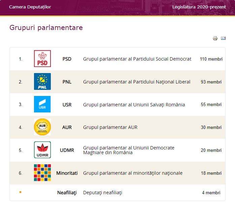
Task: Click the blue PNL party logo
Action: tap(42, 81)
